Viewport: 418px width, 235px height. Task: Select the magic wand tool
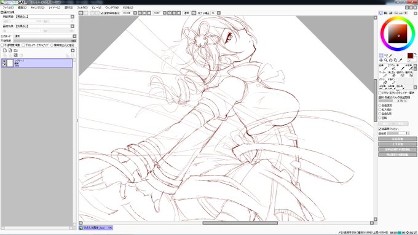[x=390, y=55]
